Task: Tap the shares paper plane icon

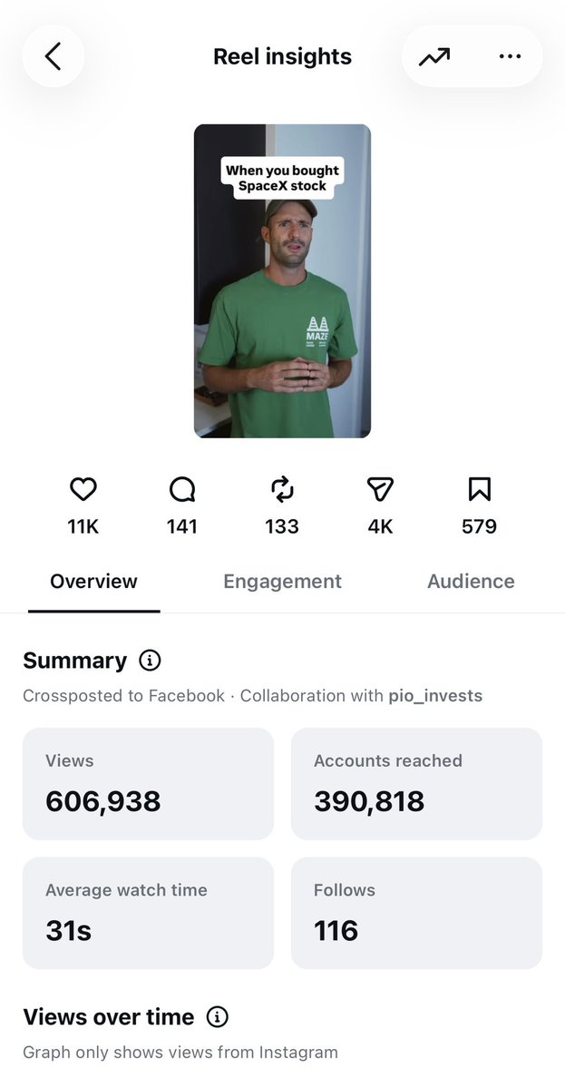Action: coord(381,490)
